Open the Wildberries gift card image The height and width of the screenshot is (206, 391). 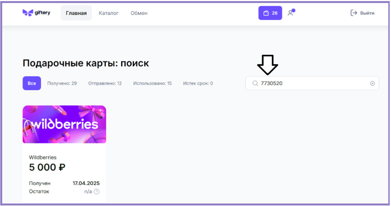64,125
